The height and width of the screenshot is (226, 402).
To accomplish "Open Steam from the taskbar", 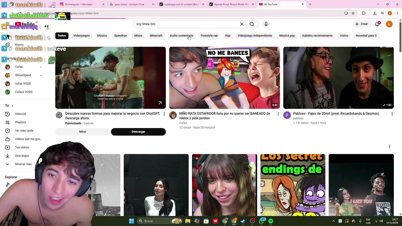I will click(243, 221).
